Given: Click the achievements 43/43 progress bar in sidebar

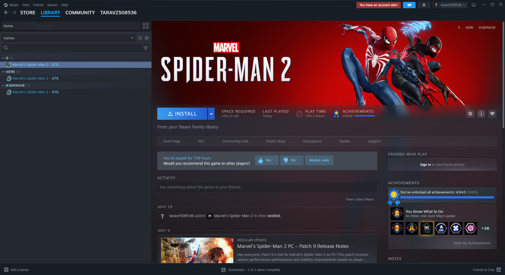Looking at the screenshot, I should (447, 197).
